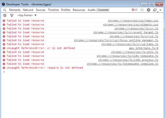The image size is (165, 118).
Task: Select the Resources tab
Action: (79, 10)
